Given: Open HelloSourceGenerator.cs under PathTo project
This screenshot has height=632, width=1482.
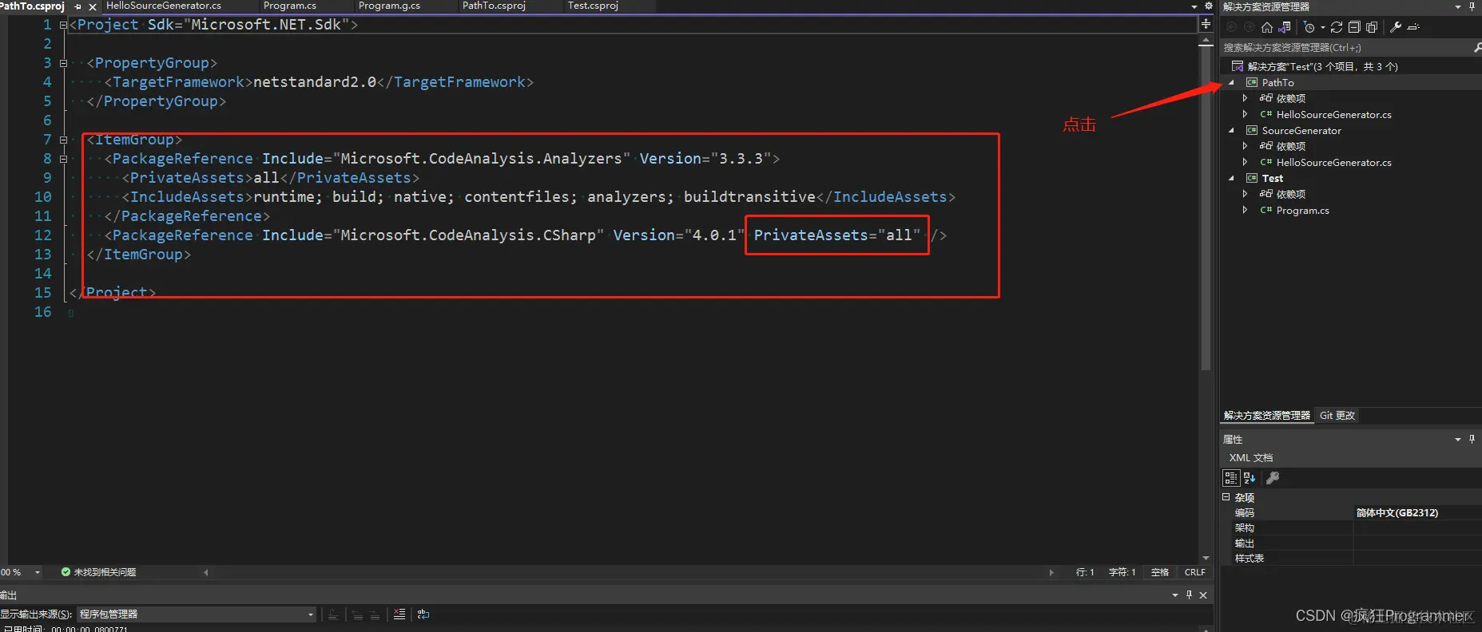Looking at the screenshot, I should click(1333, 114).
